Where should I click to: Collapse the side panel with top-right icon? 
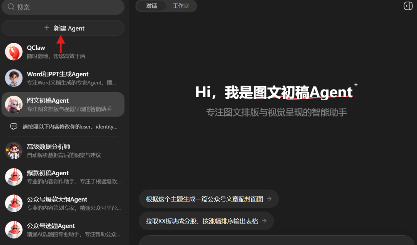pyautogui.click(x=408, y=6)
